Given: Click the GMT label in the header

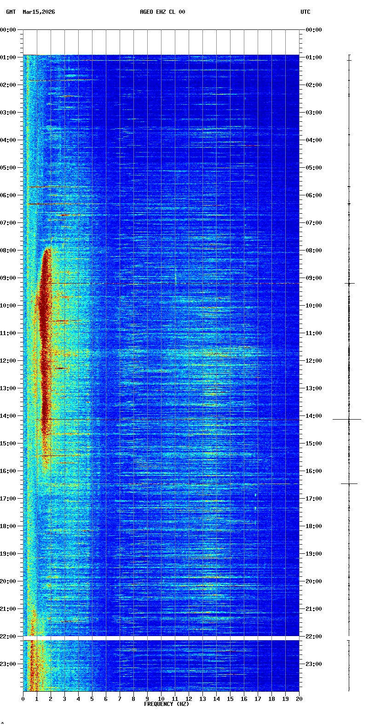Looking at the screenshot, I should (11, 12).
